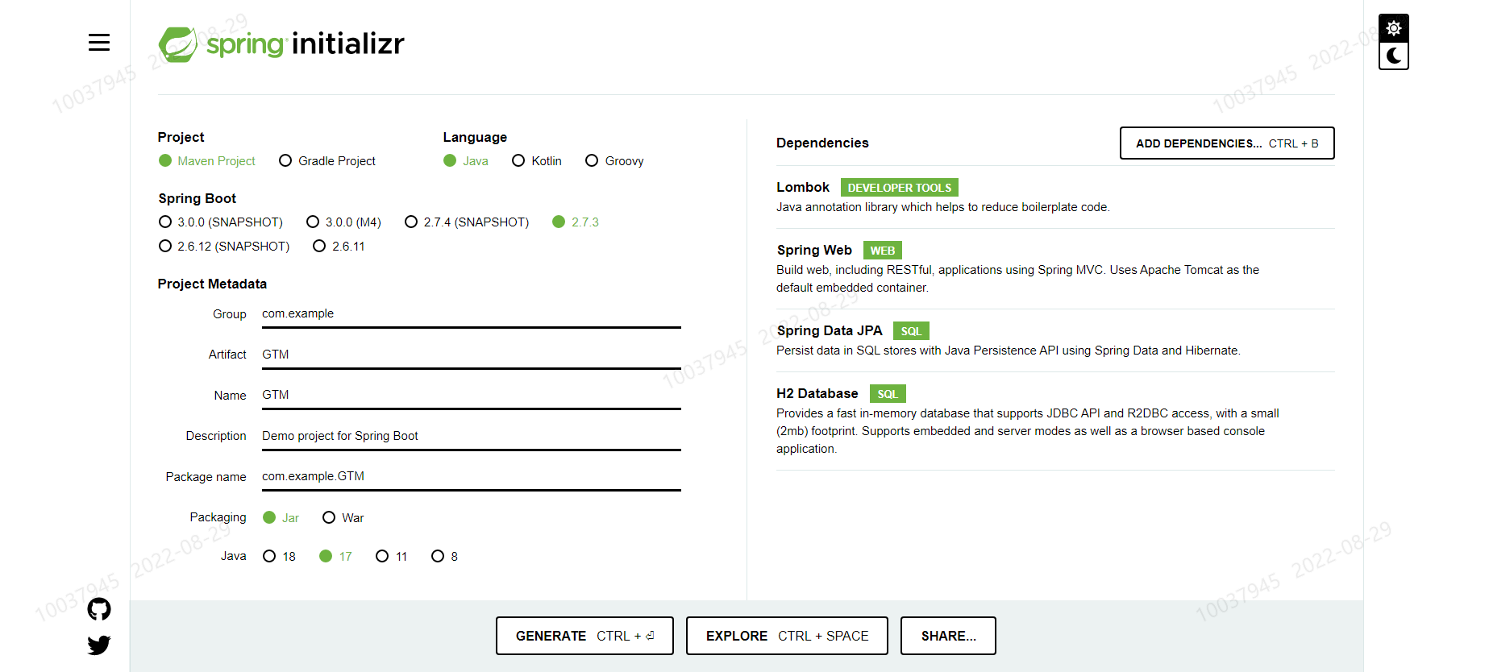The image size is (1489, 672).
Task: Select Java version 18
Action: 279,557
